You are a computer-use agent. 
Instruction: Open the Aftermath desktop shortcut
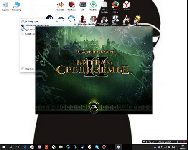(x=127, y=20)
